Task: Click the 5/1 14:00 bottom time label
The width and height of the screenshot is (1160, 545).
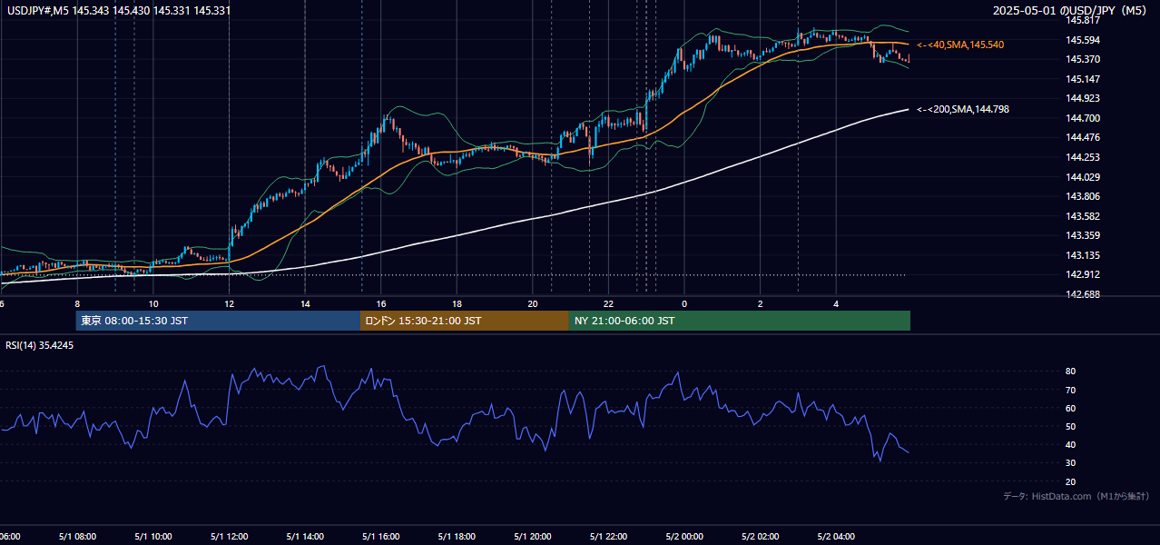Action: pos(304,537)
